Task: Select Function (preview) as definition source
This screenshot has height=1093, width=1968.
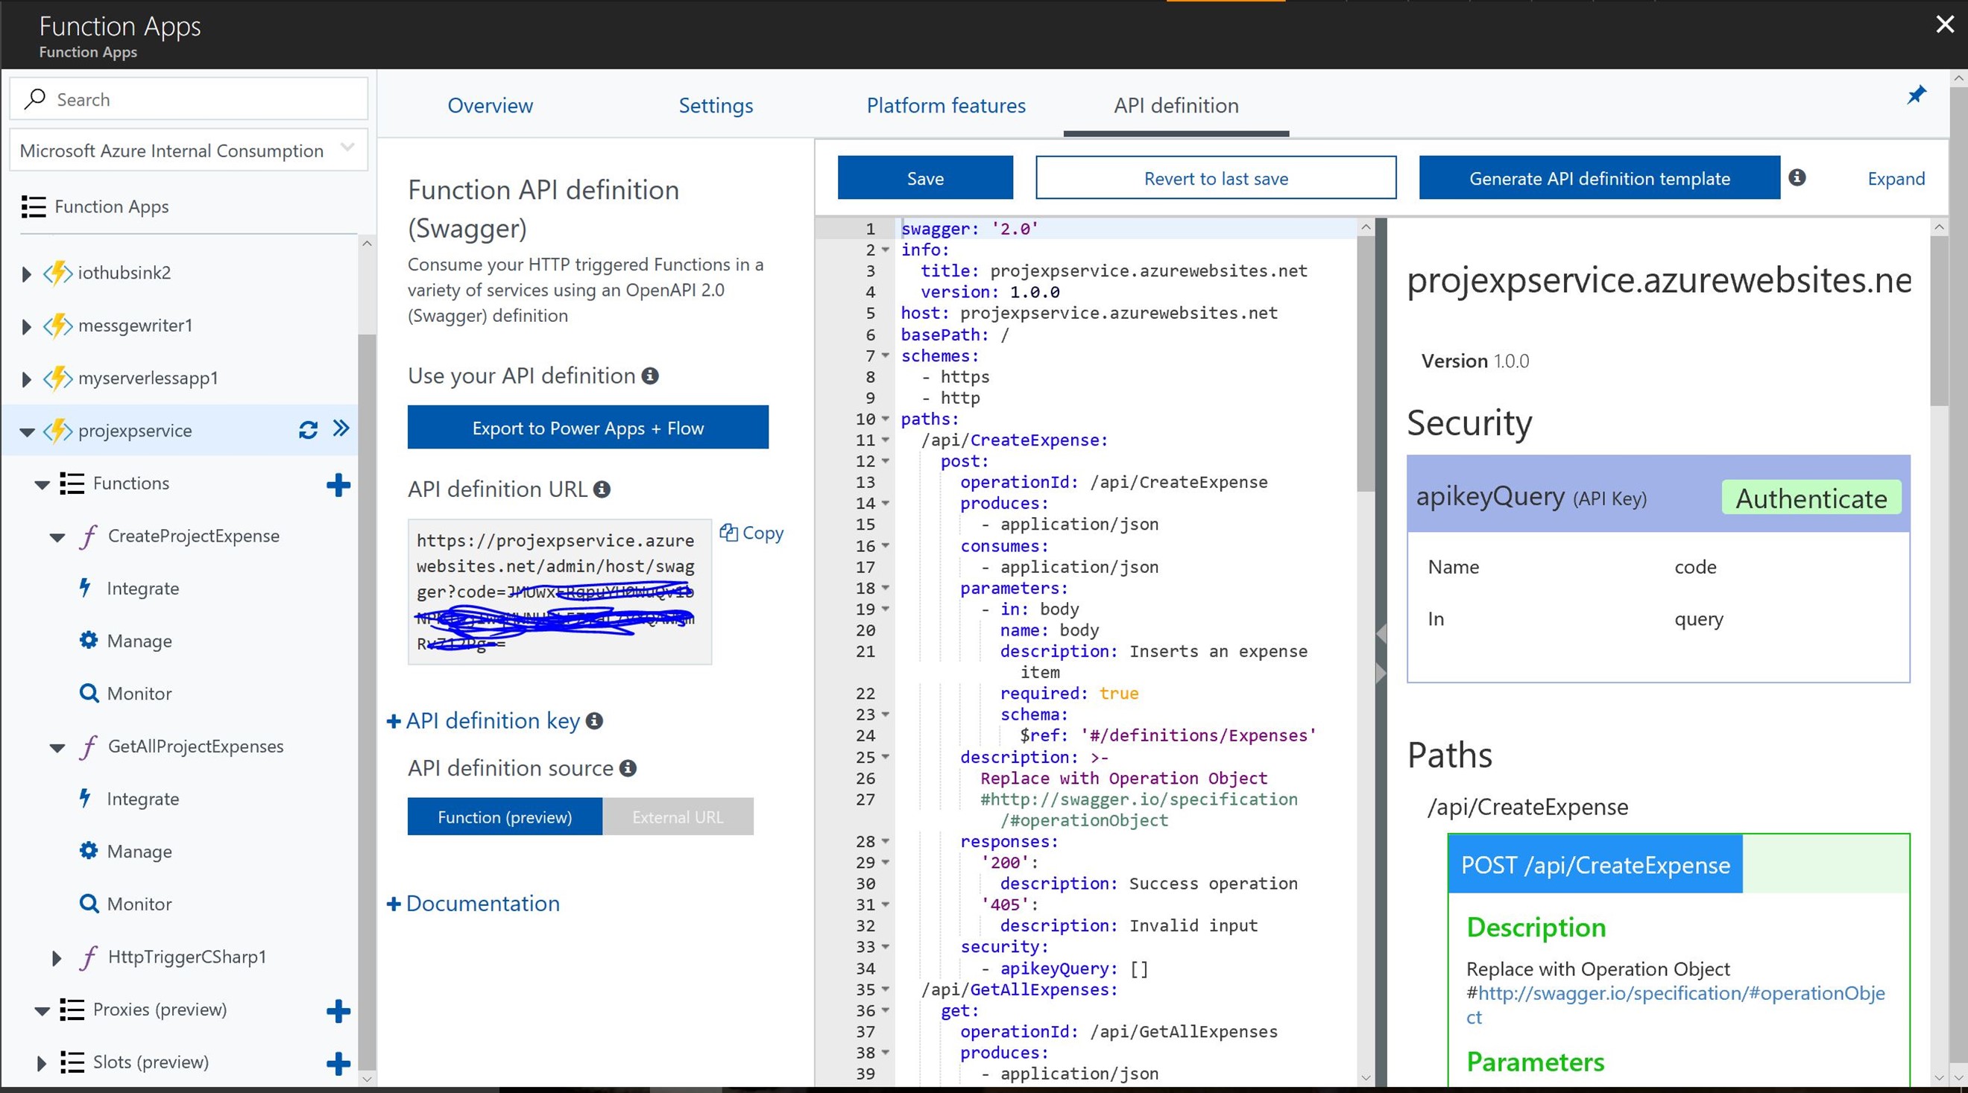Action: (x=504, y=817)
